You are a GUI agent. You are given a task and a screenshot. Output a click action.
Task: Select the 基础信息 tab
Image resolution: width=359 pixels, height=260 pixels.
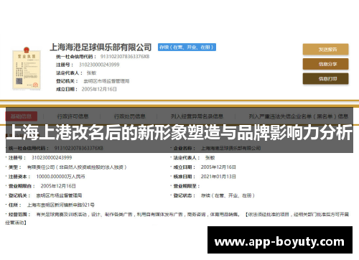tap(22, 116)
